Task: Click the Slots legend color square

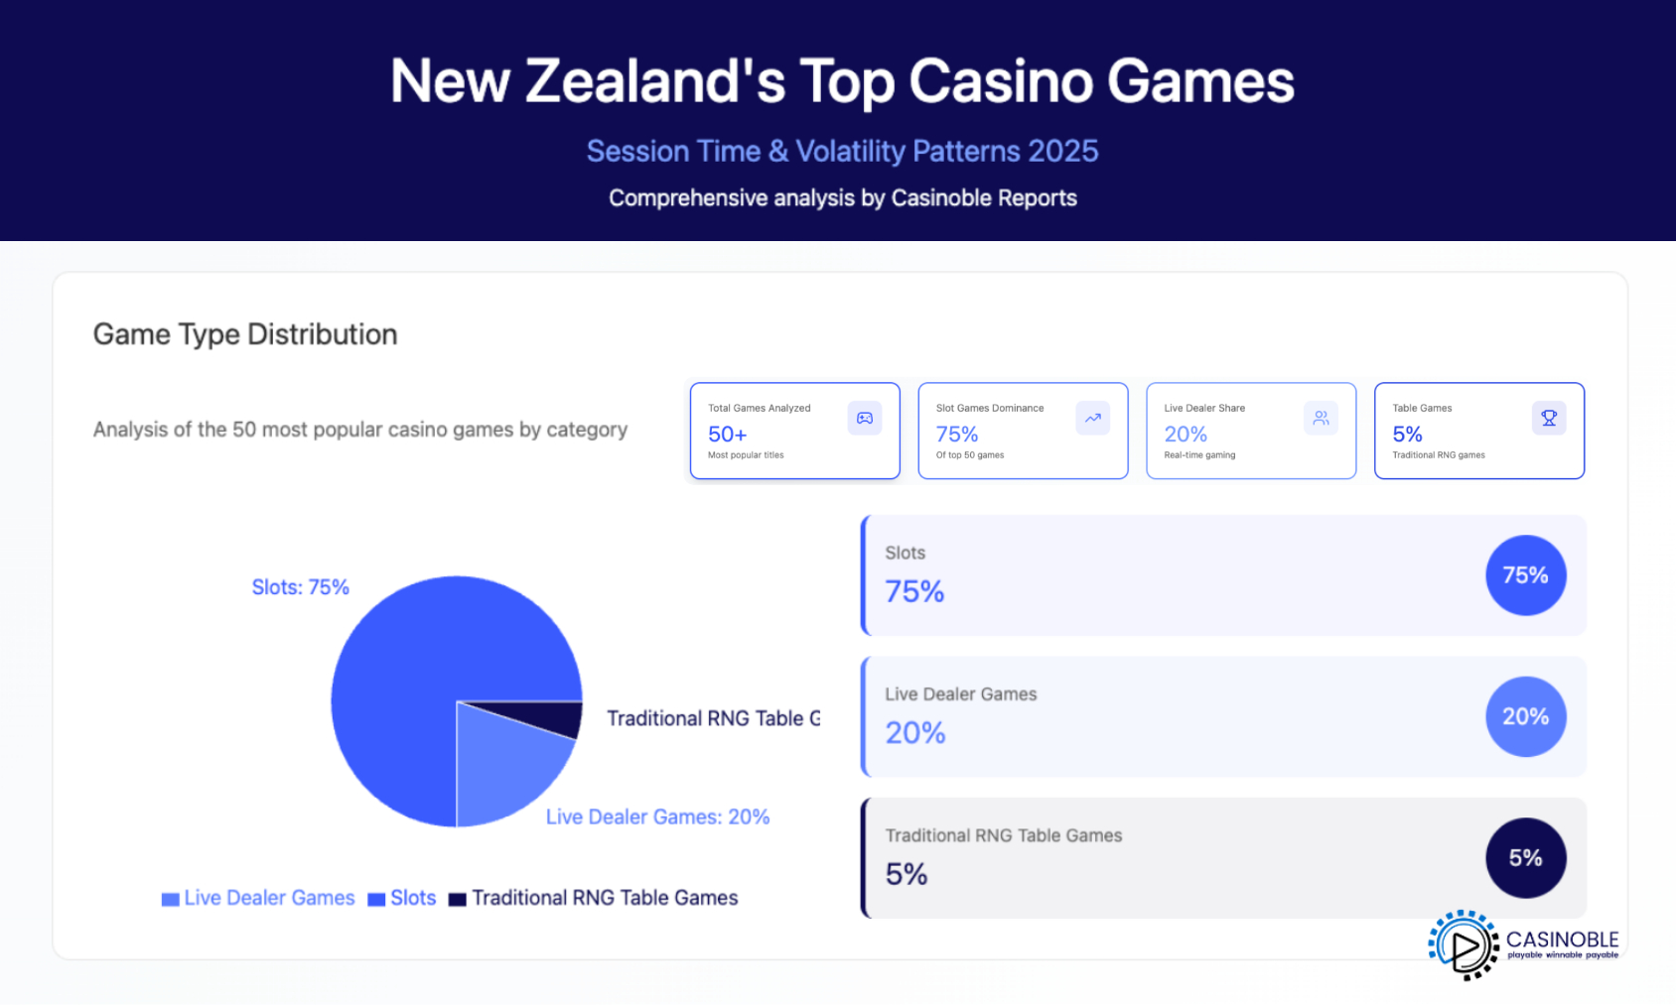Action: [x=376, y=899]
